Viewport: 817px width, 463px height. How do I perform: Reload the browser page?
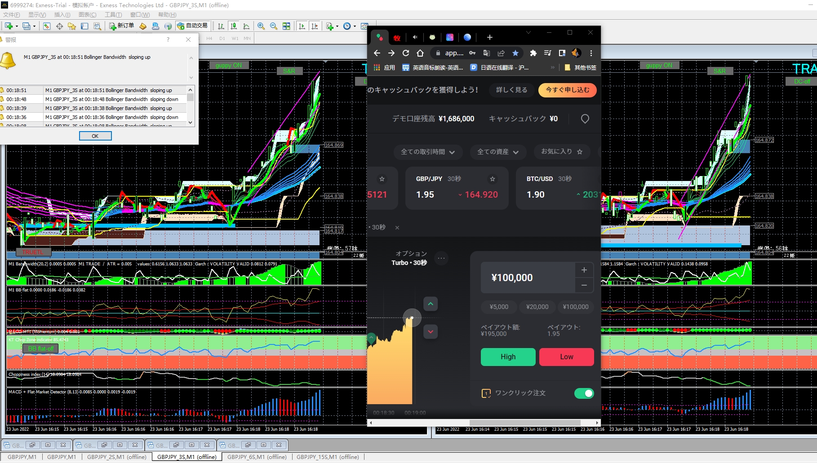click(x=406, y=53)
